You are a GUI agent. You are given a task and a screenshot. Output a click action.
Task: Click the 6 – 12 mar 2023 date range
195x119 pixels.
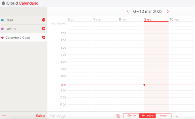point(148,11)
